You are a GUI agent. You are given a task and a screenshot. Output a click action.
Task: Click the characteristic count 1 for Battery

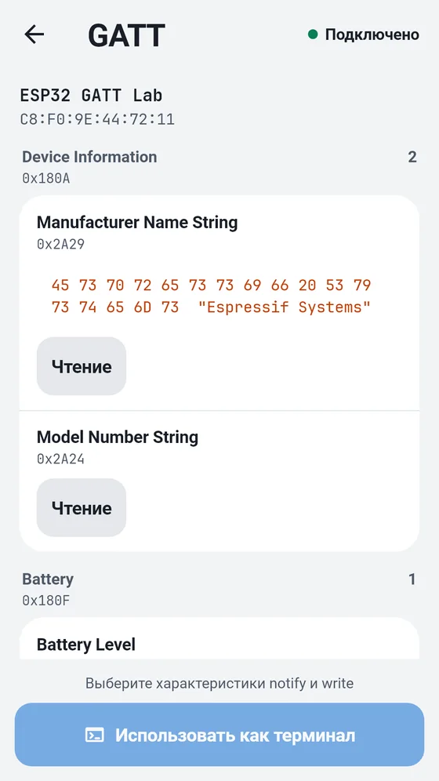pyautogui.click(x=412, y=579)
